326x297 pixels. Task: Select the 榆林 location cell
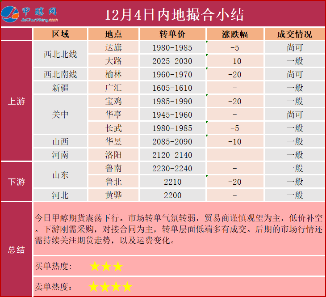tap(113, 74)
